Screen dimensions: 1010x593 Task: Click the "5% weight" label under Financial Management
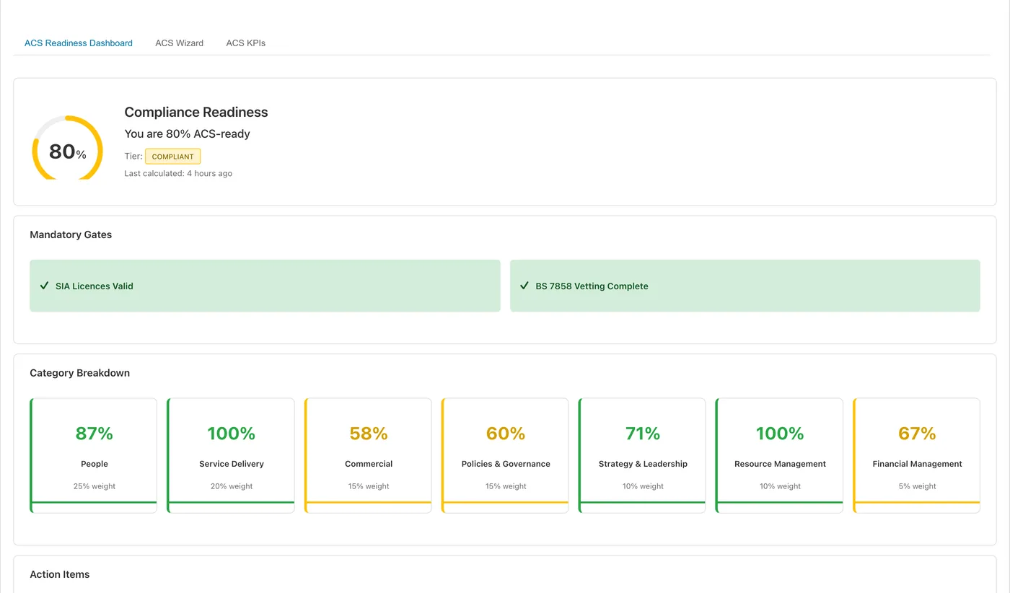click(917, 486)
